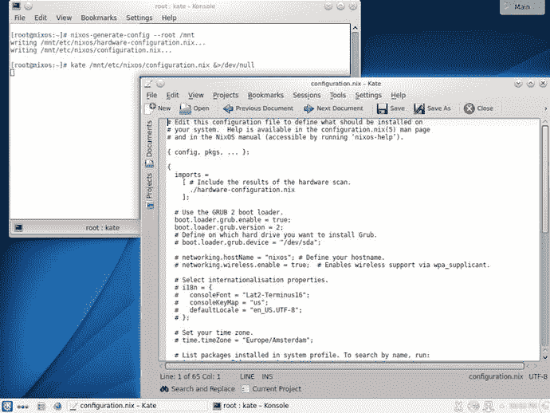The image size is (550, 413).
Task: Open Kate's Bookmarks menu
Action: coord(265,95)
